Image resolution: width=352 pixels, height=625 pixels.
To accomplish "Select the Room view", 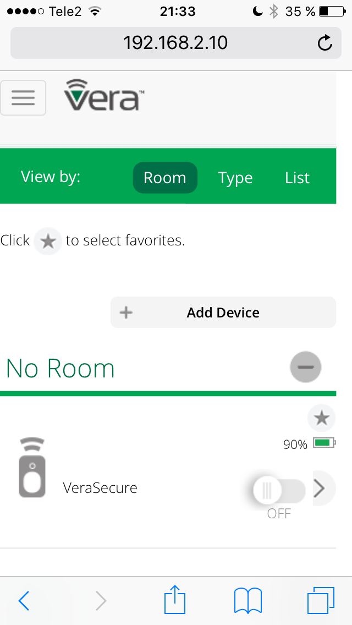I will [165, 178].
